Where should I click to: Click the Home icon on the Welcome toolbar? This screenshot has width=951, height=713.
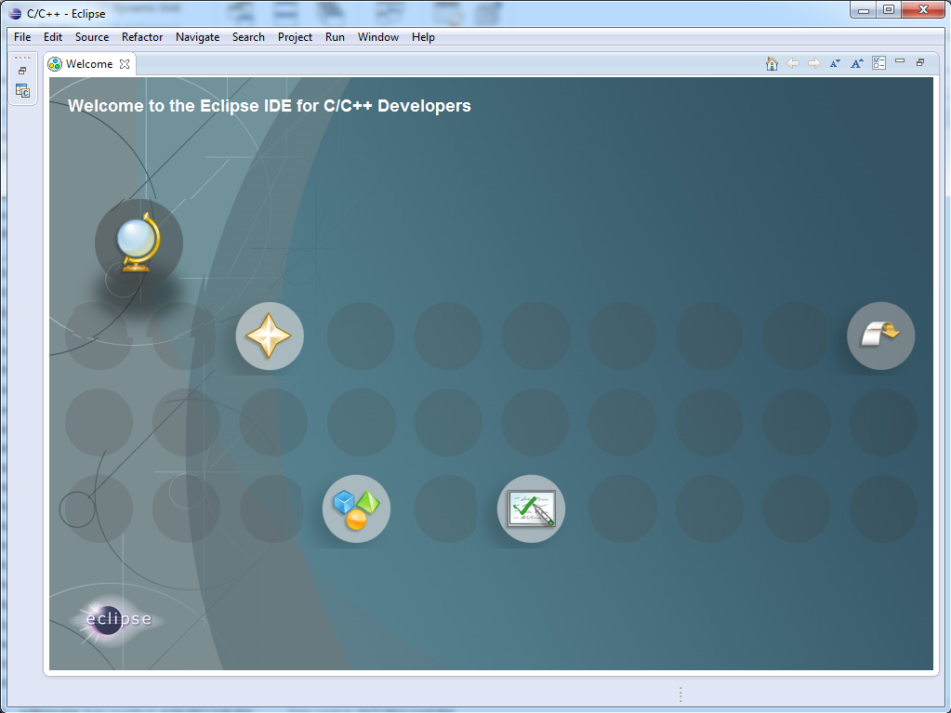tap(772, 62)
